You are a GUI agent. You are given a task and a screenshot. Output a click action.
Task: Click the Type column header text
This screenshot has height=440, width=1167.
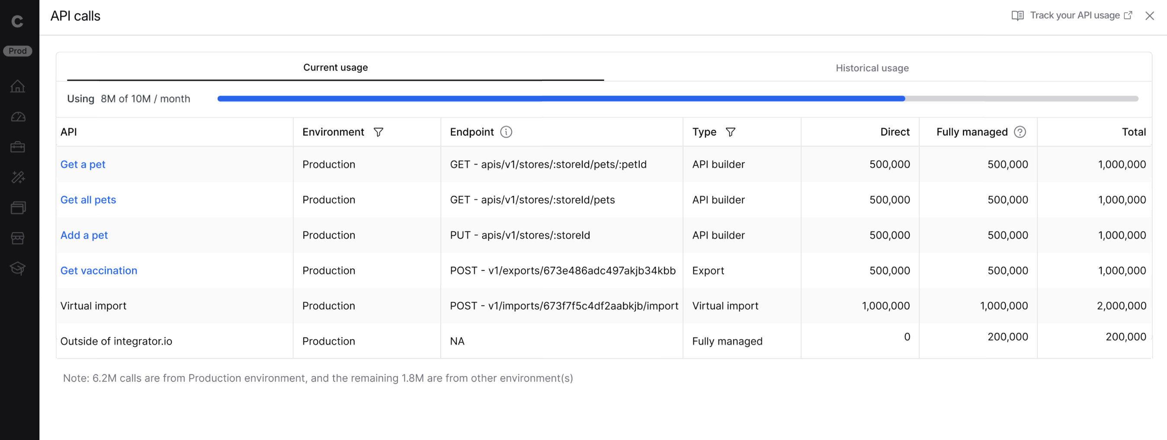pyautogui.click(x=704, y=132)
